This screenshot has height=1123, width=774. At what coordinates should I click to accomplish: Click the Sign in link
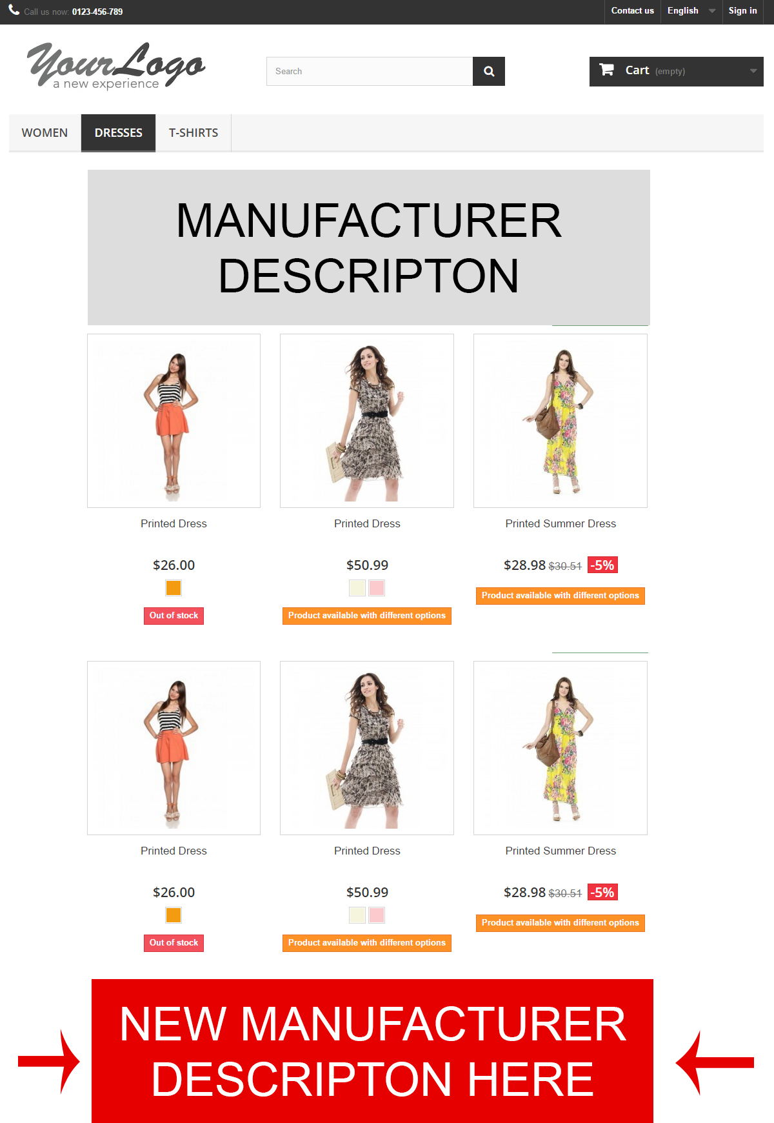(x=742, y=11)
